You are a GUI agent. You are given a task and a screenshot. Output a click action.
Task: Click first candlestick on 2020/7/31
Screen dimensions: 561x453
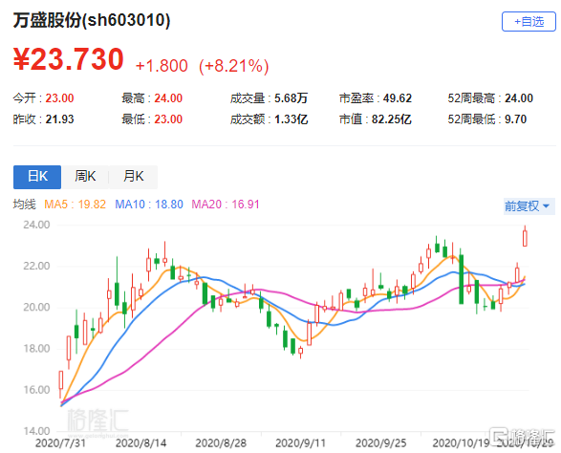coord(61,384)
